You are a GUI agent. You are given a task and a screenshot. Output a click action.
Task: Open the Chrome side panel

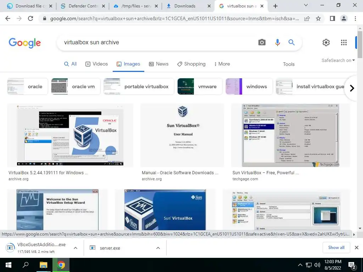333,18
